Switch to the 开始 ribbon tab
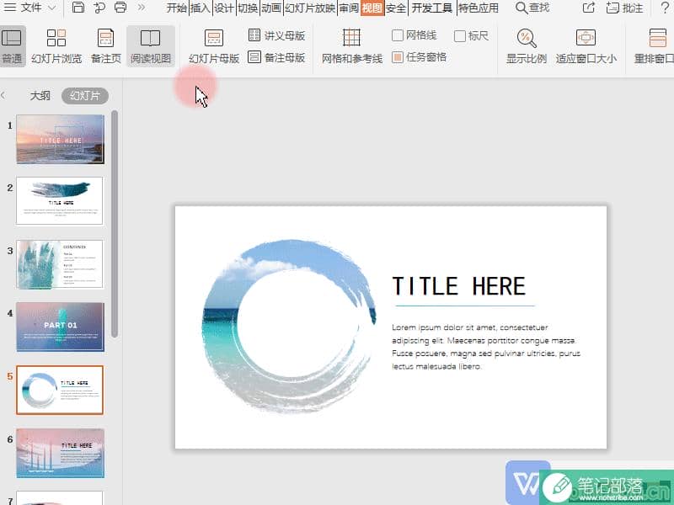Viewport: 674px width, 505px height. tap(177, 8)
